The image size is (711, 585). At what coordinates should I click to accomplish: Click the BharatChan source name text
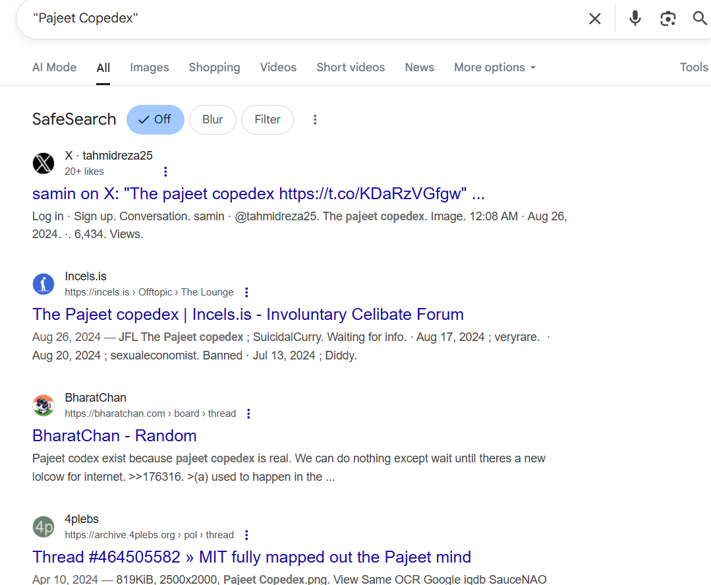click(96, 398)
